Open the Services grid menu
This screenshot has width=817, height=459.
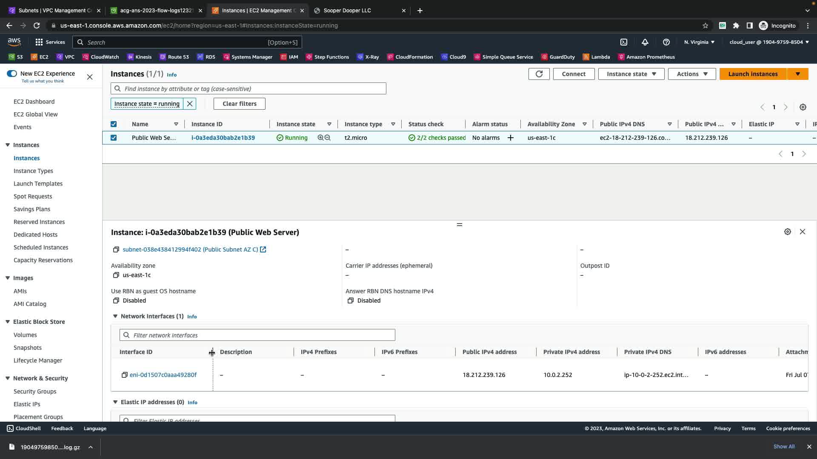50,42
